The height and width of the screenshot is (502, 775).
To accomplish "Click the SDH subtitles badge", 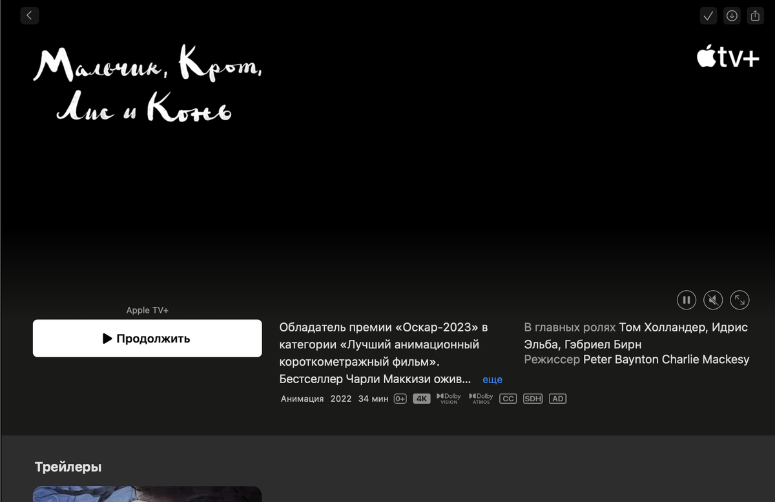I will pyautogui.click(x=533, y=399).
